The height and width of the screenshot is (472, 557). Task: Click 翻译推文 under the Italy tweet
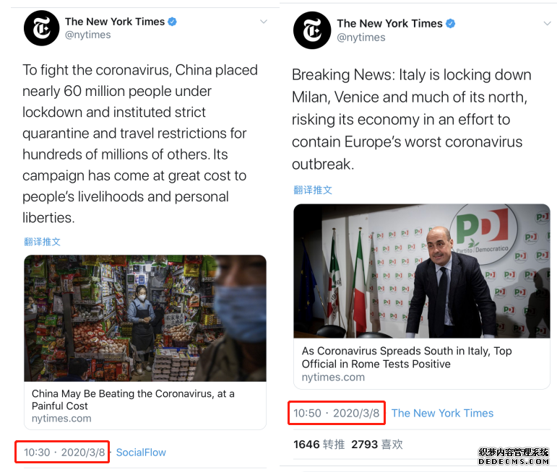click(x=313, y=190)
